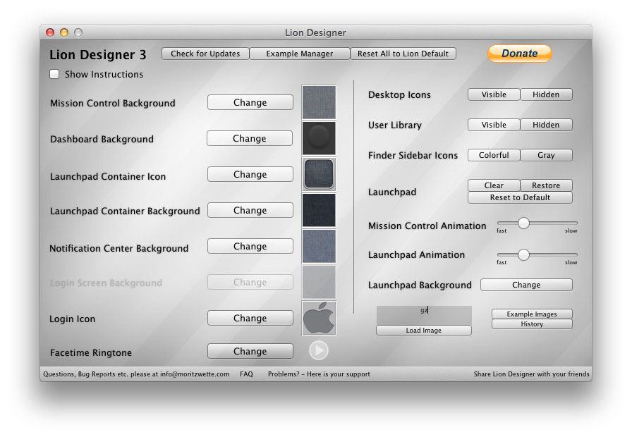Click the Launchpad Container Icon preview
632x437 pixels.
[x=319, y=174]
